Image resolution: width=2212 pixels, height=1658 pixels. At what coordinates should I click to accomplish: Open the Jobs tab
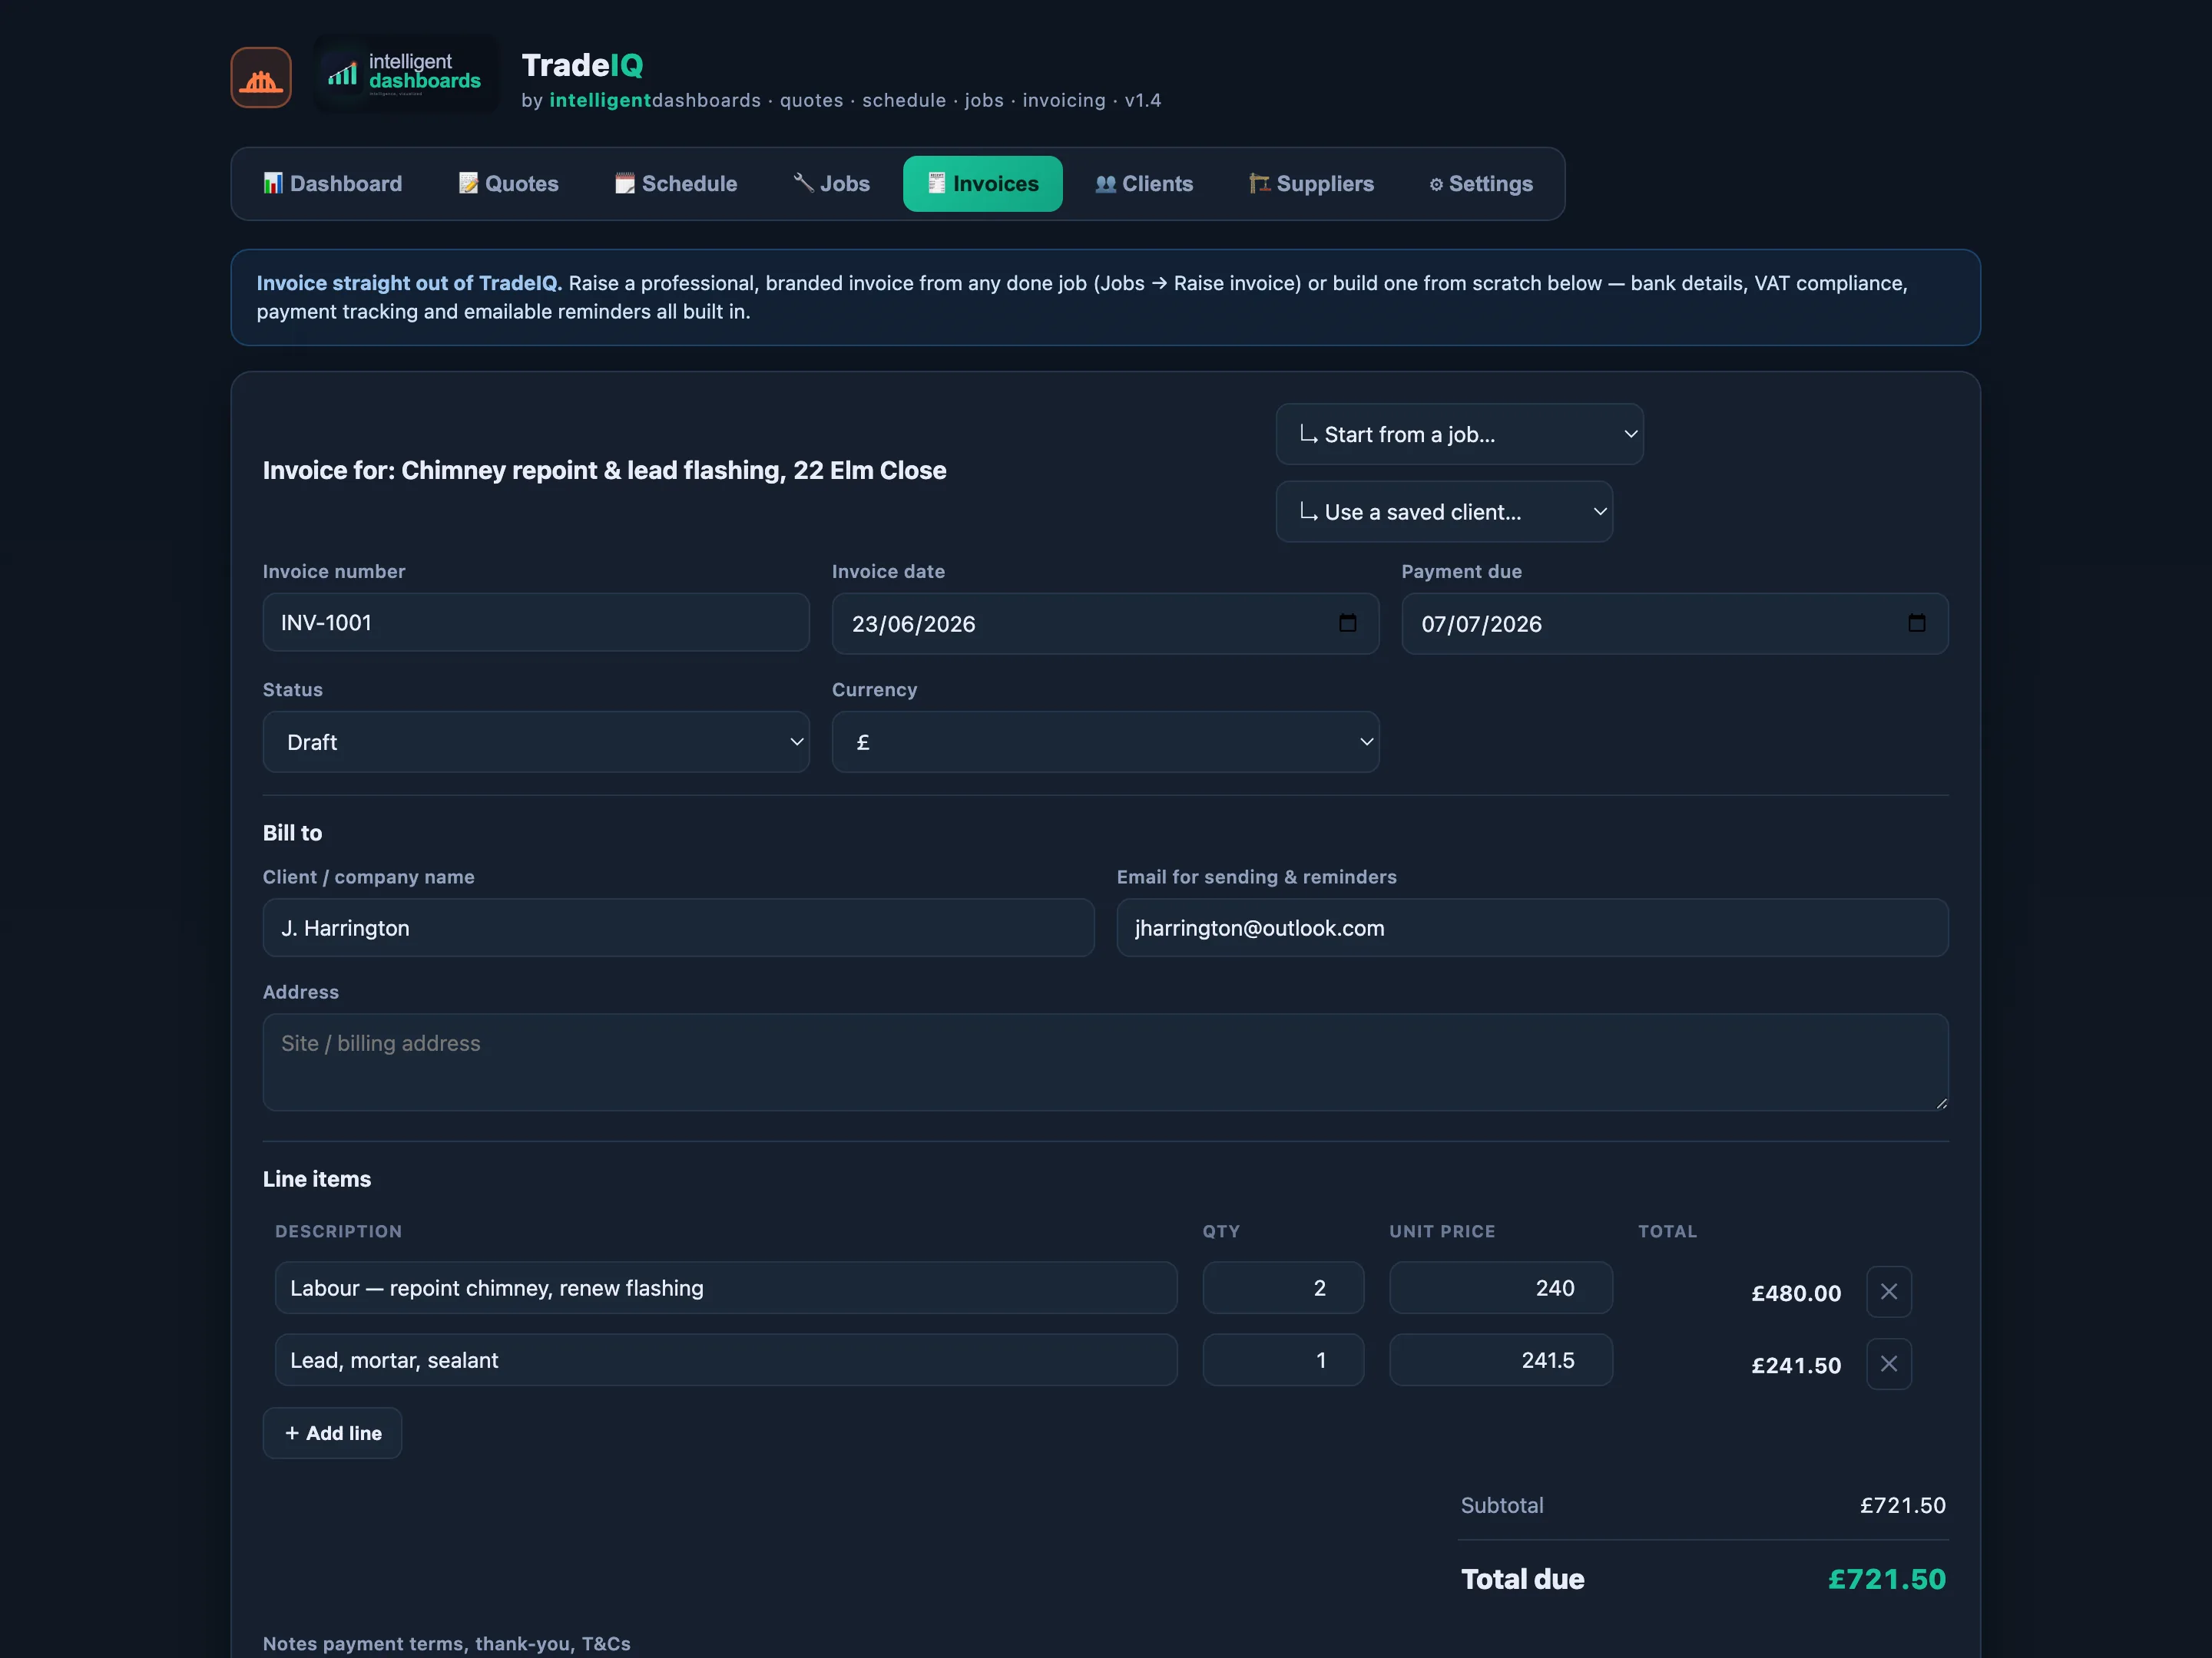click(x=831, y=184)
